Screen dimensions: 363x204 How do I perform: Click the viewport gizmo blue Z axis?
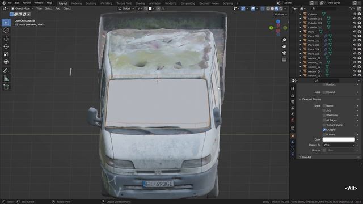[278, 22]
